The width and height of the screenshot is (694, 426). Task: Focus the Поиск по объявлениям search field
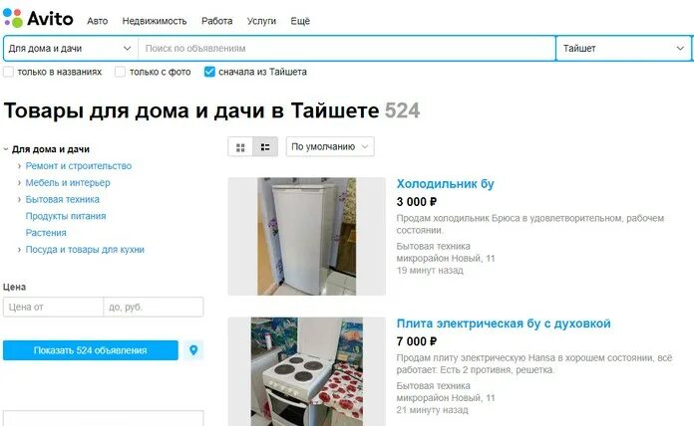point(347,49)
